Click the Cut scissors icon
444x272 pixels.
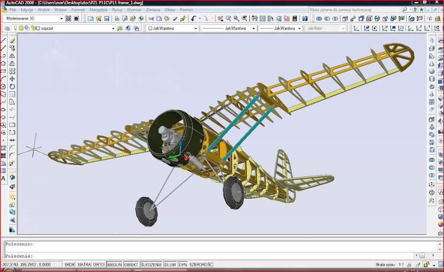tap(151, 19)
